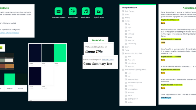This screenshot has height=110, width=196.
Task: Click the Things For Project list title
Action: [x=129, y=8]
